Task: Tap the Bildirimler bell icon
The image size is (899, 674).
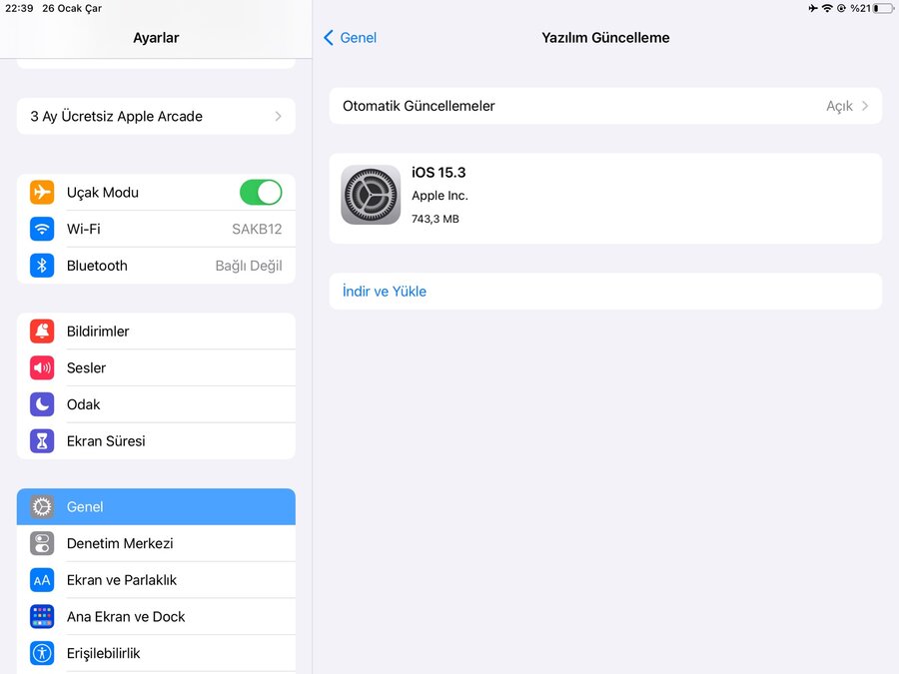Action: tap(42, 331)
